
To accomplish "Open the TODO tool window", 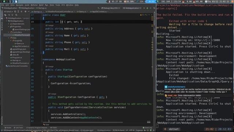I will pyautogui.click(x=54, y=128).
